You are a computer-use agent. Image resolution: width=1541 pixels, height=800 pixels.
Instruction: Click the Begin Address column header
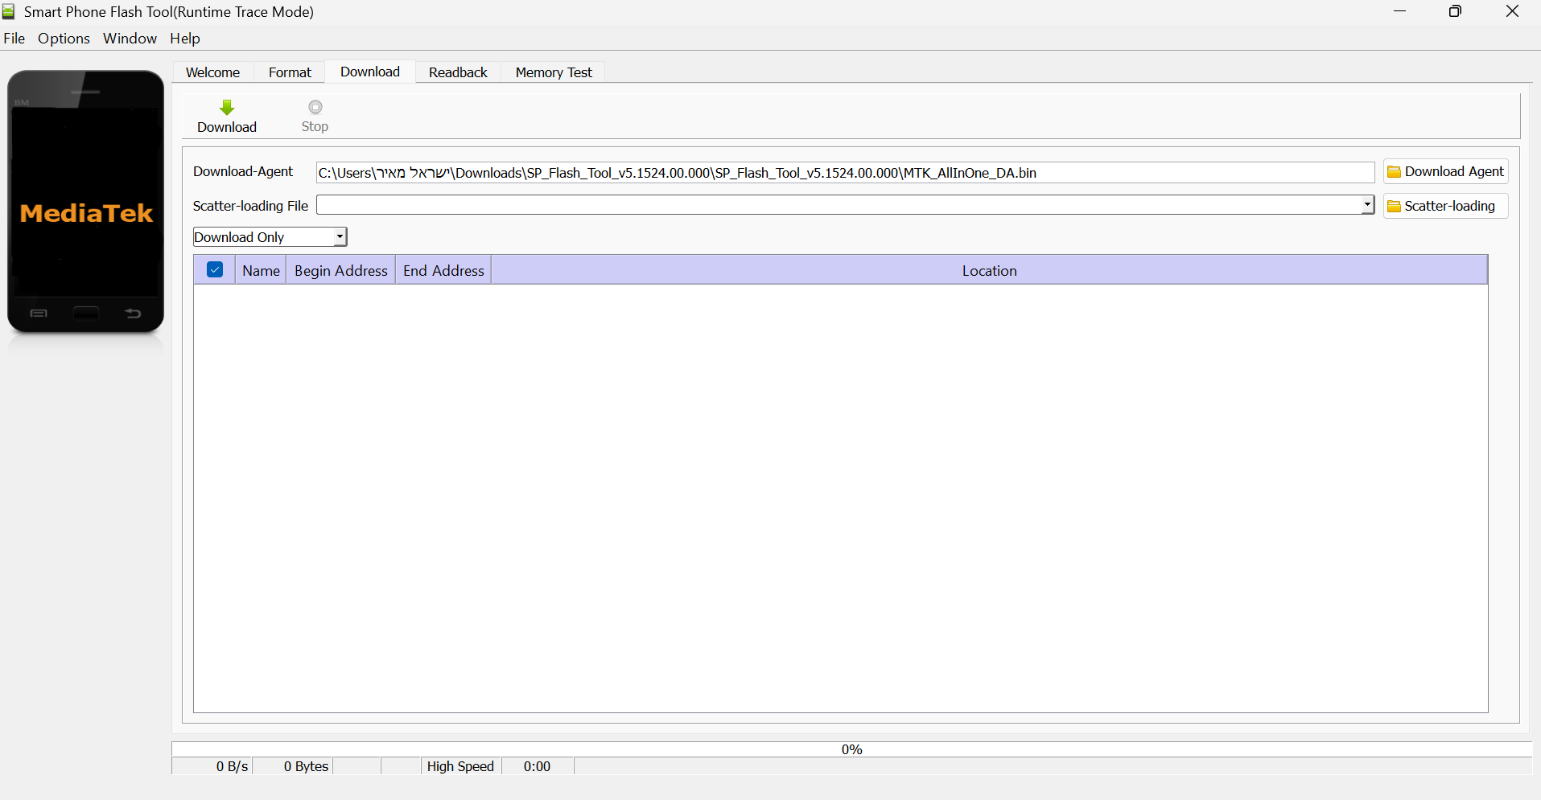tap(340, 271)
